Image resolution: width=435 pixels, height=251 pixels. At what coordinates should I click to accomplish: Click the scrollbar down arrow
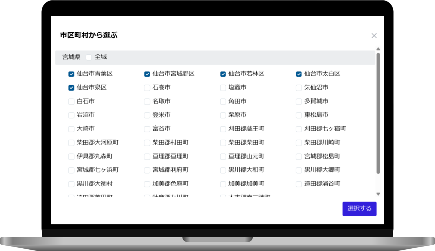click(378, 194)
